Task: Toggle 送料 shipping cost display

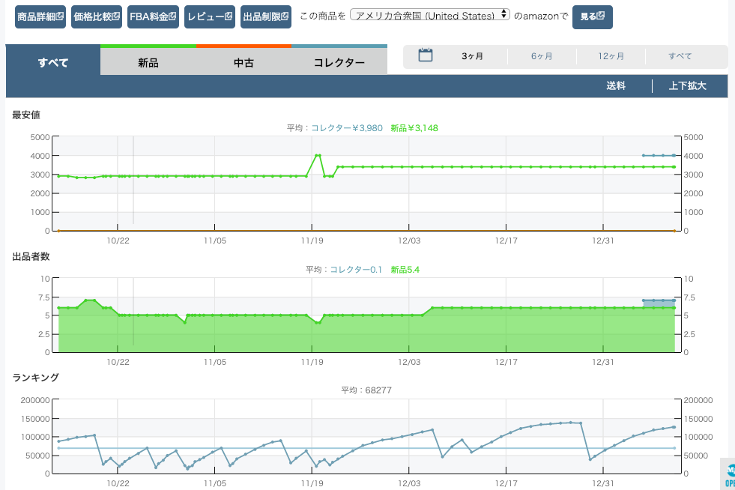Action: pos(616,85)
